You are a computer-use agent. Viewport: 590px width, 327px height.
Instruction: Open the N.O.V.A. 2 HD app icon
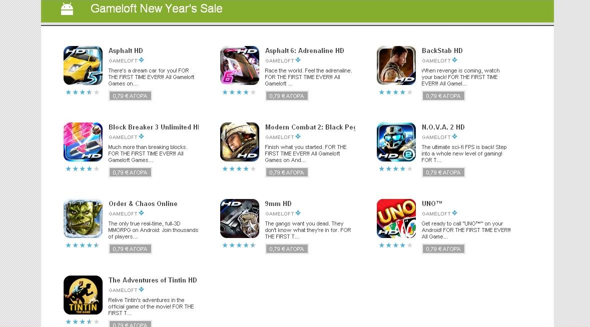[x=396, y=141]
